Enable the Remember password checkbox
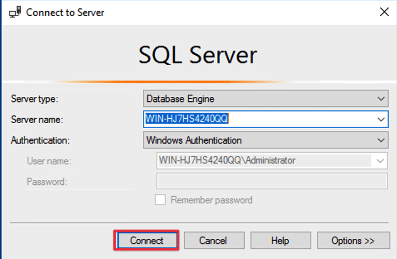The width and height of the screenshot is (397, 259). 160,200
